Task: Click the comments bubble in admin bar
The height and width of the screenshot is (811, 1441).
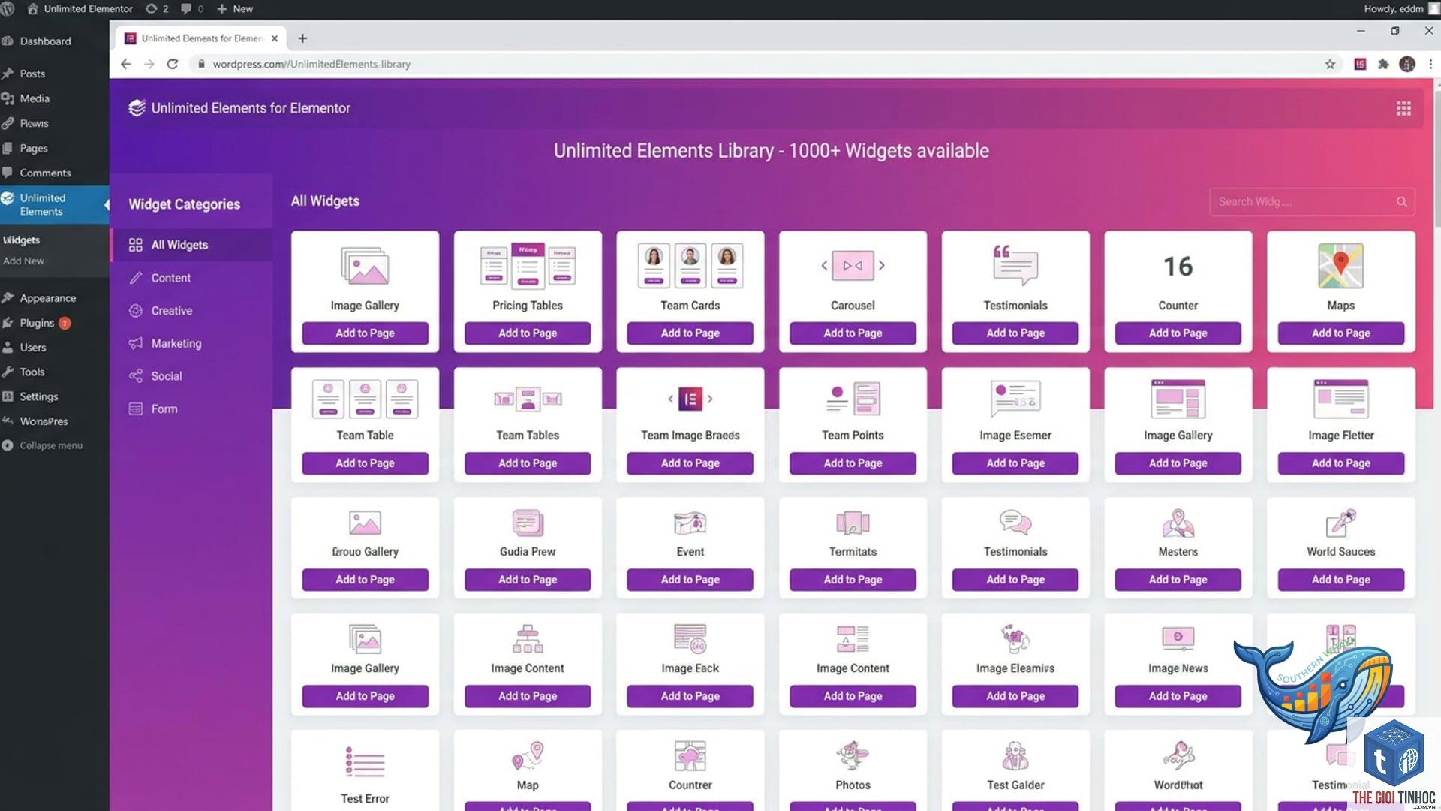Action: pos(192,9)
